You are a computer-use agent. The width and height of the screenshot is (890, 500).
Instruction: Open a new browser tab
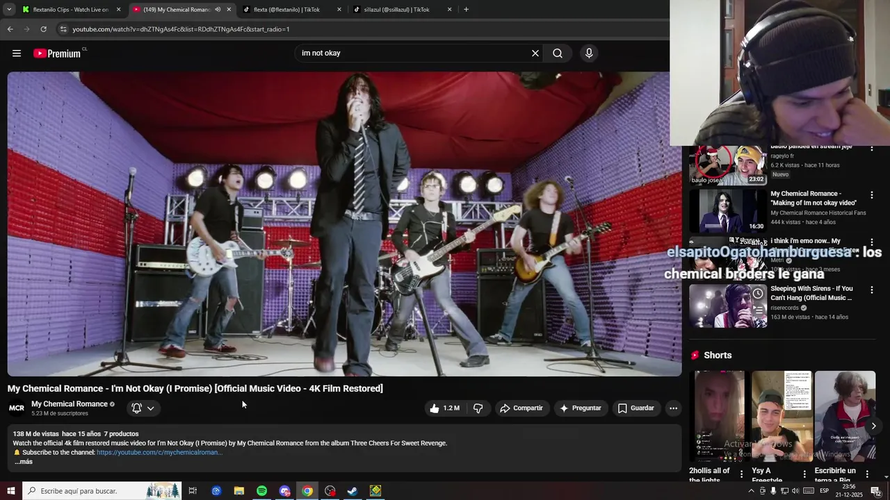coord(466,10)
